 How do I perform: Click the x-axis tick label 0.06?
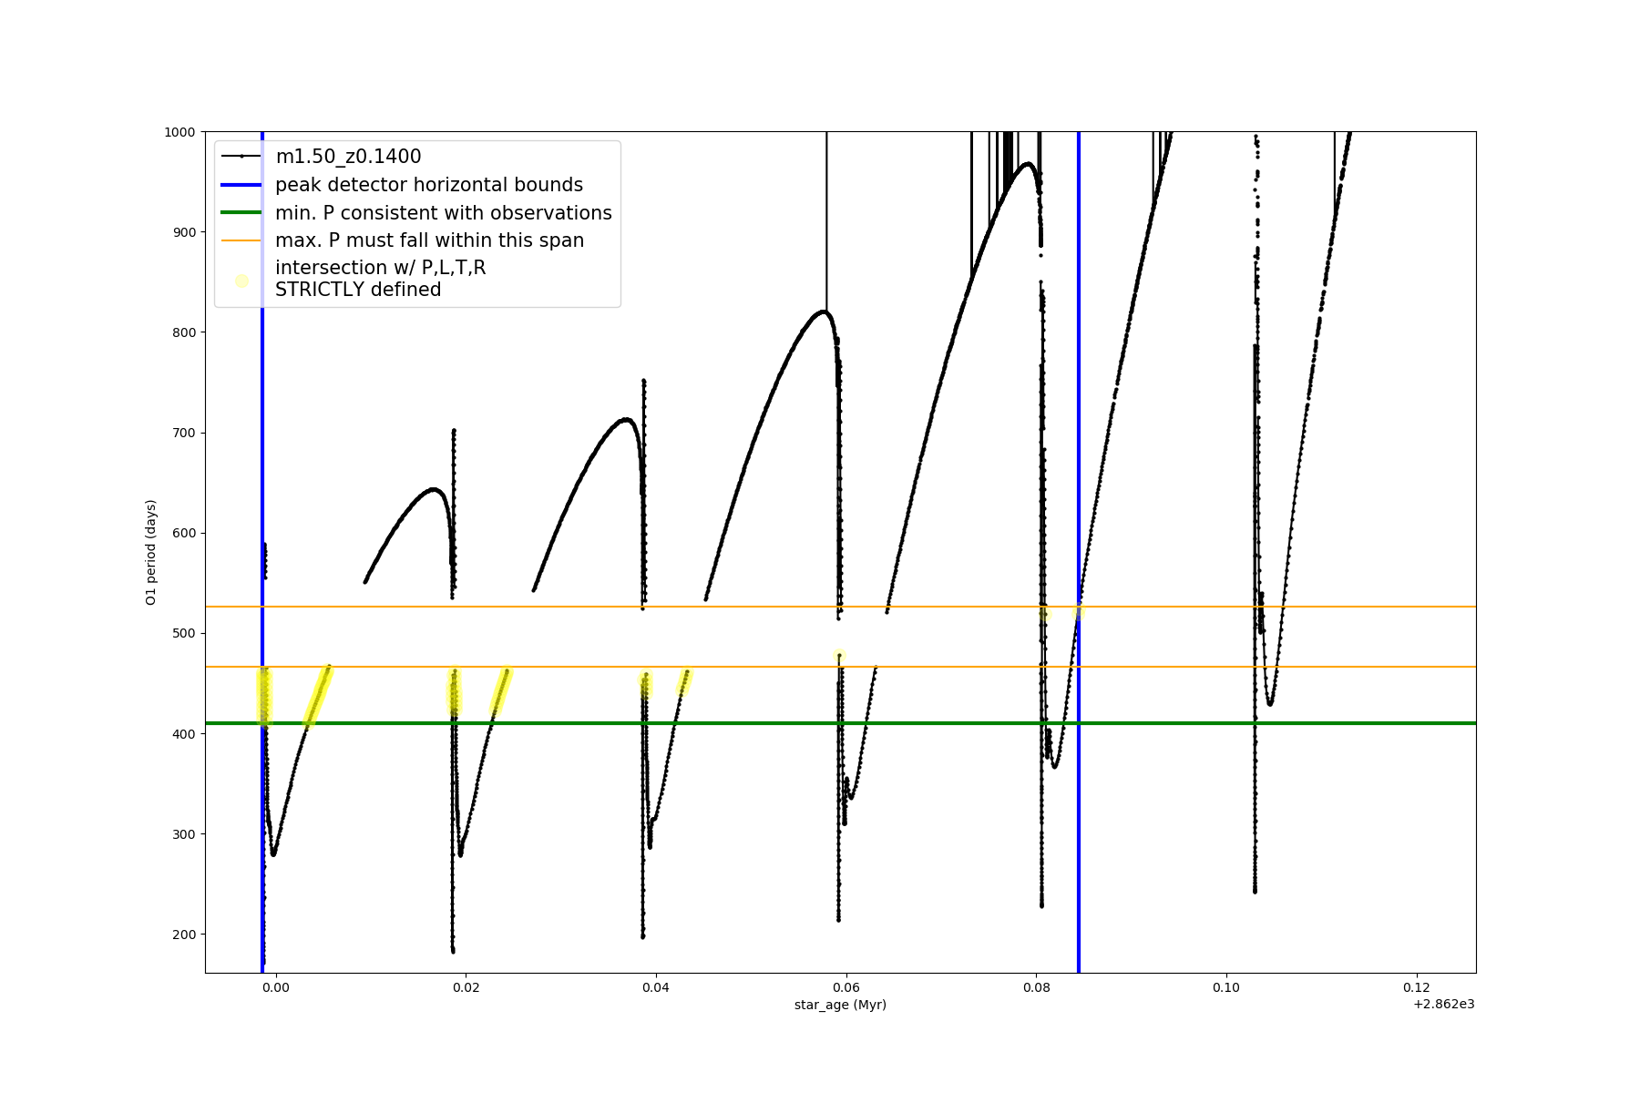[846, 987]
